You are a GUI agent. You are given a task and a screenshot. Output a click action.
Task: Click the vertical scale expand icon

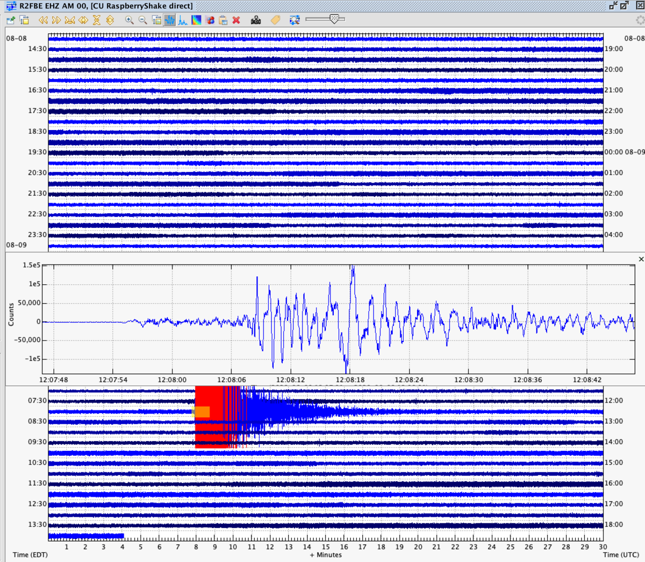pyautogui.click(x=110, y=20)
